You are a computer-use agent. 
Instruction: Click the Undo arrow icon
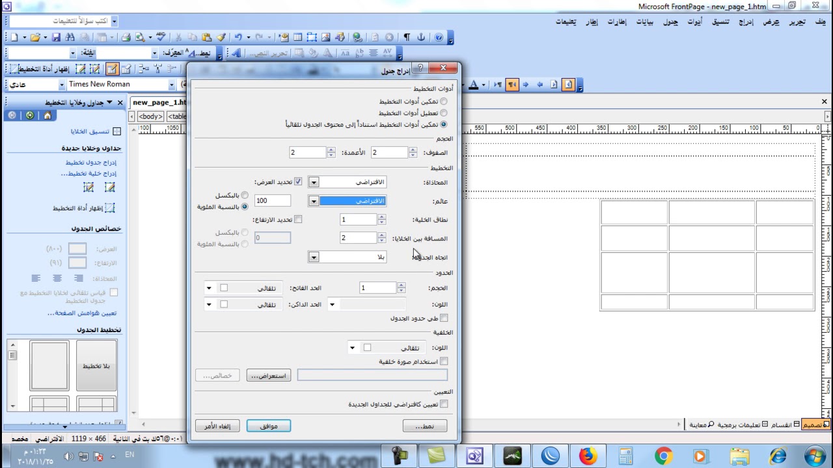(x=238, y=38)
